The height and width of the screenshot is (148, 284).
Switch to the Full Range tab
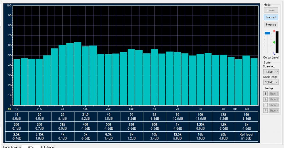point(47,147)
